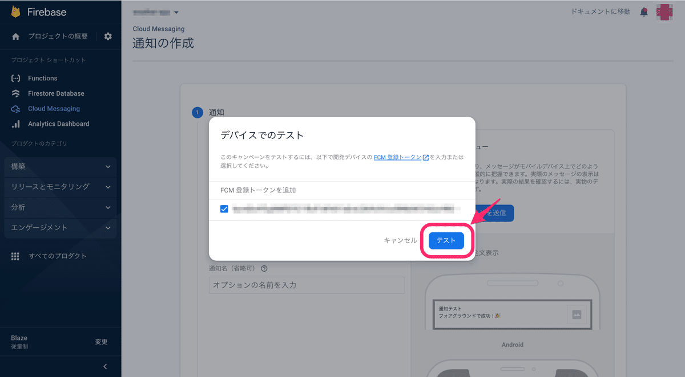Click the Blaze 従量制 plan label
Image resolution: width=685 pixels, height=377 pixels.
tap(19, 342)
